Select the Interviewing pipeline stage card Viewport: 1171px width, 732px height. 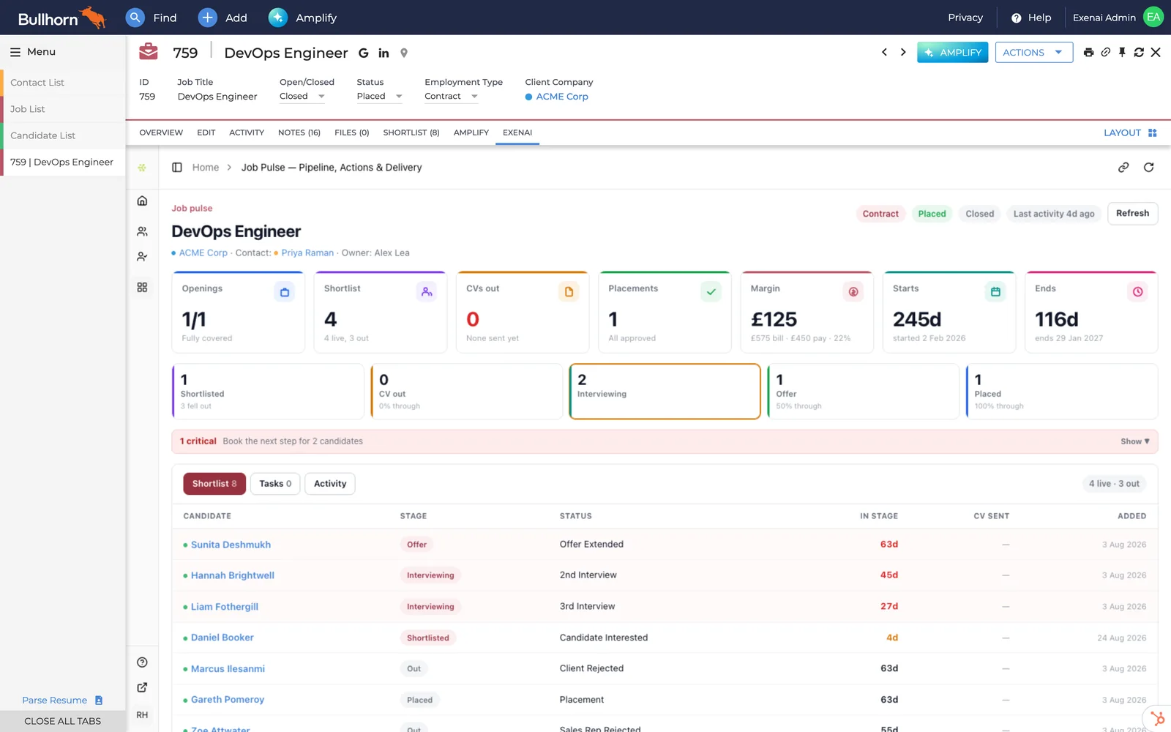point(665,392)
